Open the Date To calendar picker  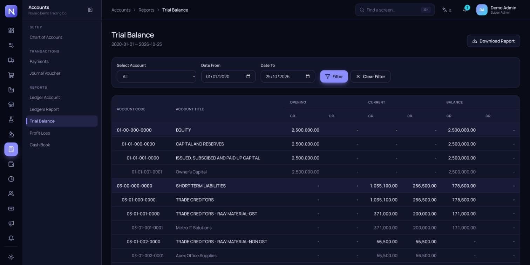(x=308, y=76)
